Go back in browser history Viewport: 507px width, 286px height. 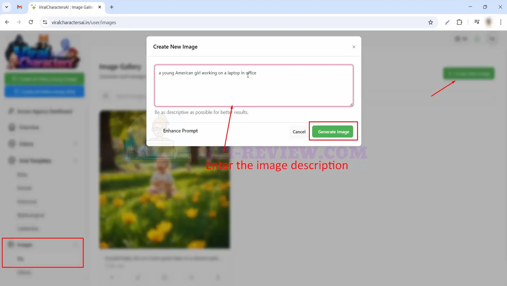(7, 22)
